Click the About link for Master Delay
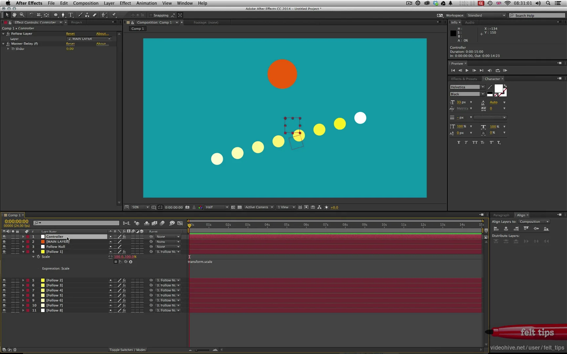Viewport: 567px width, 354px height. [x=102, y=44]
